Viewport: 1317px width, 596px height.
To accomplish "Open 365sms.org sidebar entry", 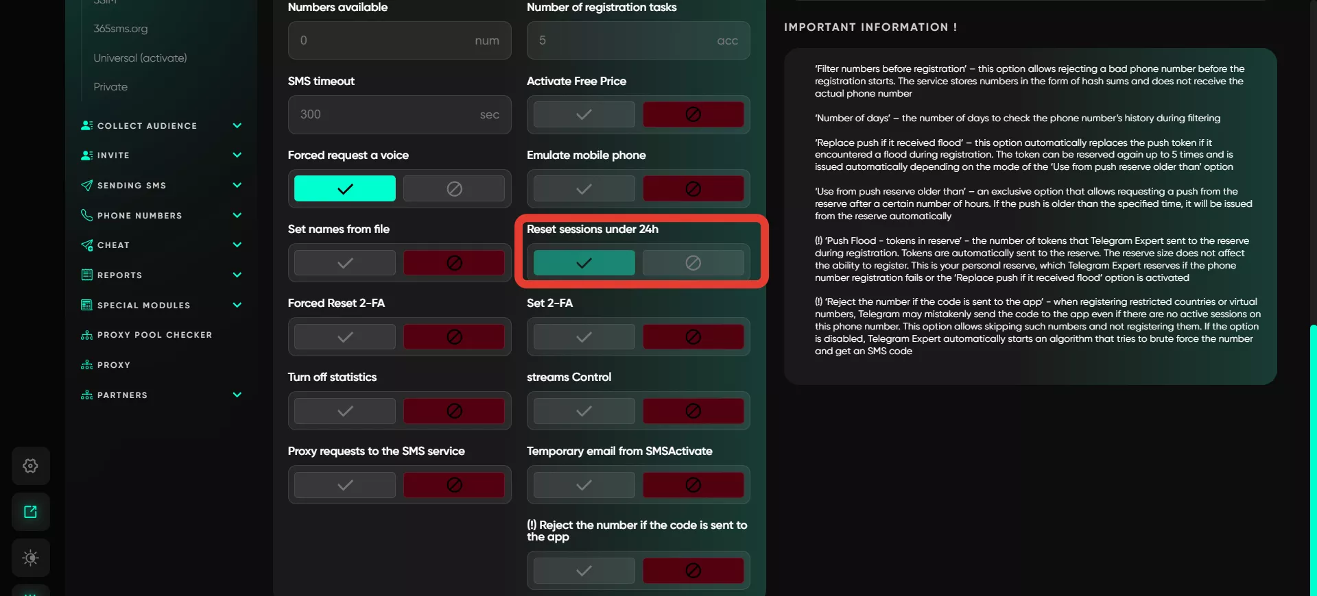I will pyautogui.click(x=121, y=29).
